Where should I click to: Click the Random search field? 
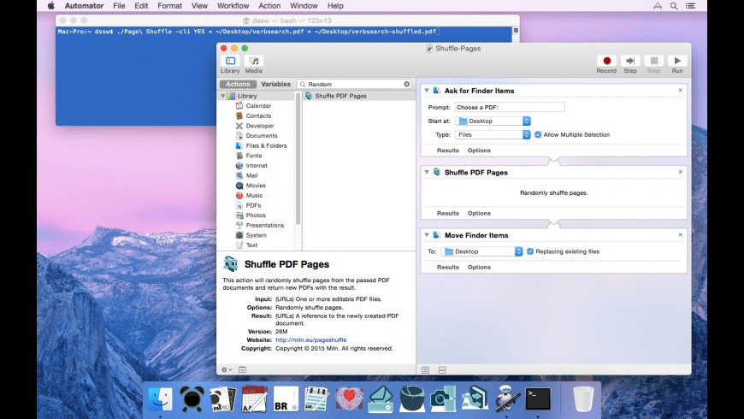point(354,84)
